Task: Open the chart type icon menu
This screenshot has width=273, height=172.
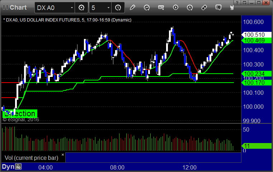Action: pyautogui.click(x=147, y=8)
